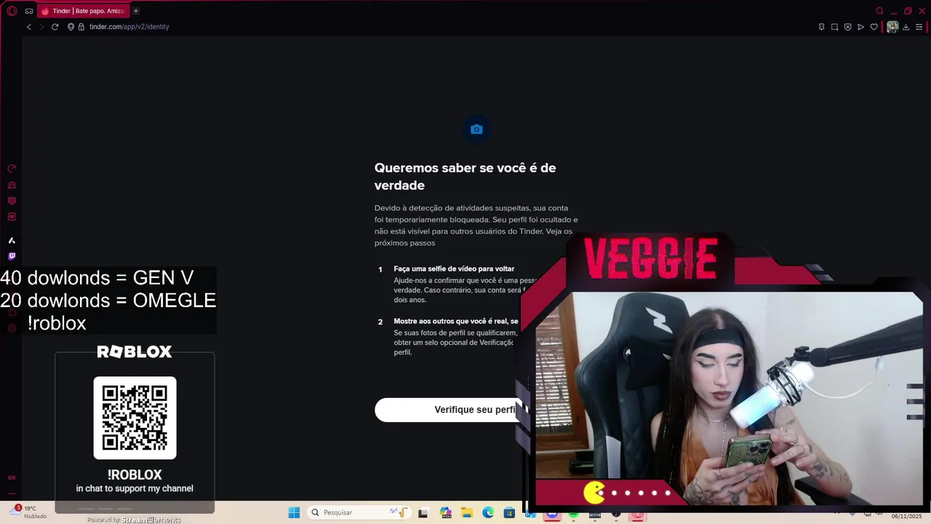The height and width of the screenshot is (524, 931).
Task: Click the blue camera icon
Action: (476, 130)
